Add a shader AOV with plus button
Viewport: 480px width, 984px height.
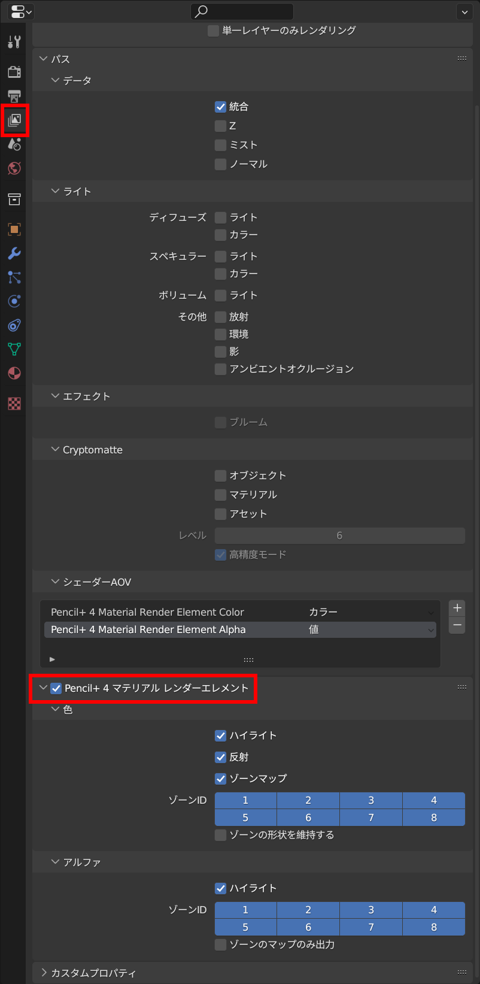[457, 608]
